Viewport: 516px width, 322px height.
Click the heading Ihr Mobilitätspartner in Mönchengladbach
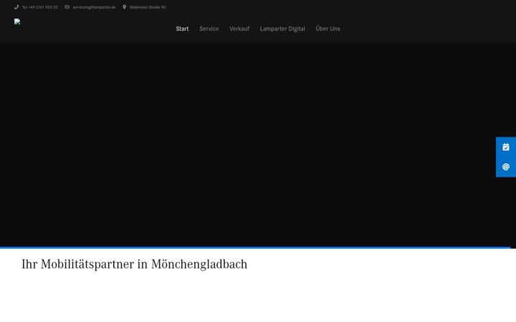134,264
